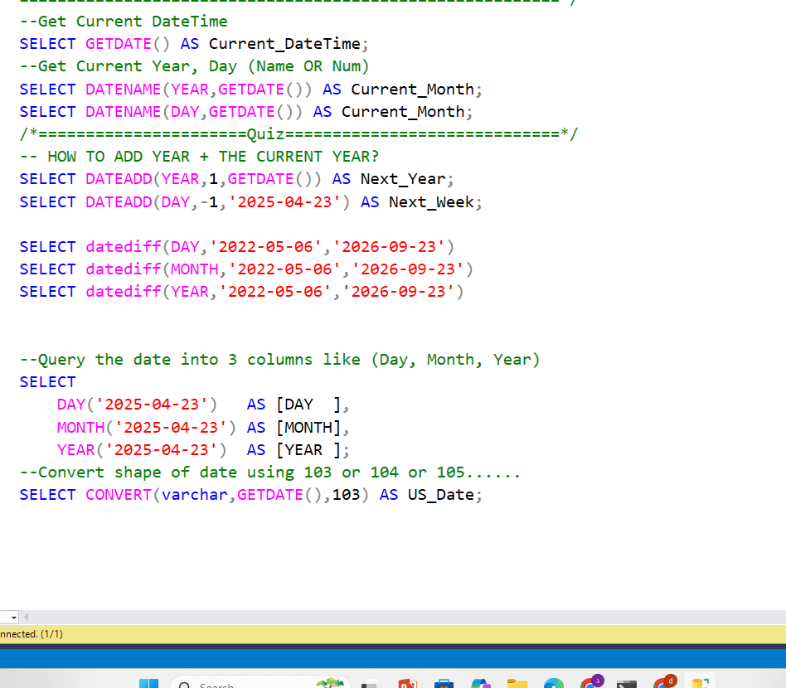Click the 'nnected. (1/1)' status bar text
The image size is (786, 688).
pyautogui.click(x=32, y=634)
